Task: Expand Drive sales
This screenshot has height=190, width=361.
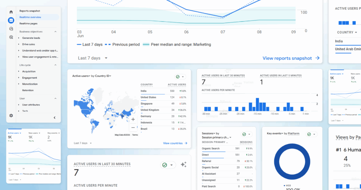Action: [19, 44]
